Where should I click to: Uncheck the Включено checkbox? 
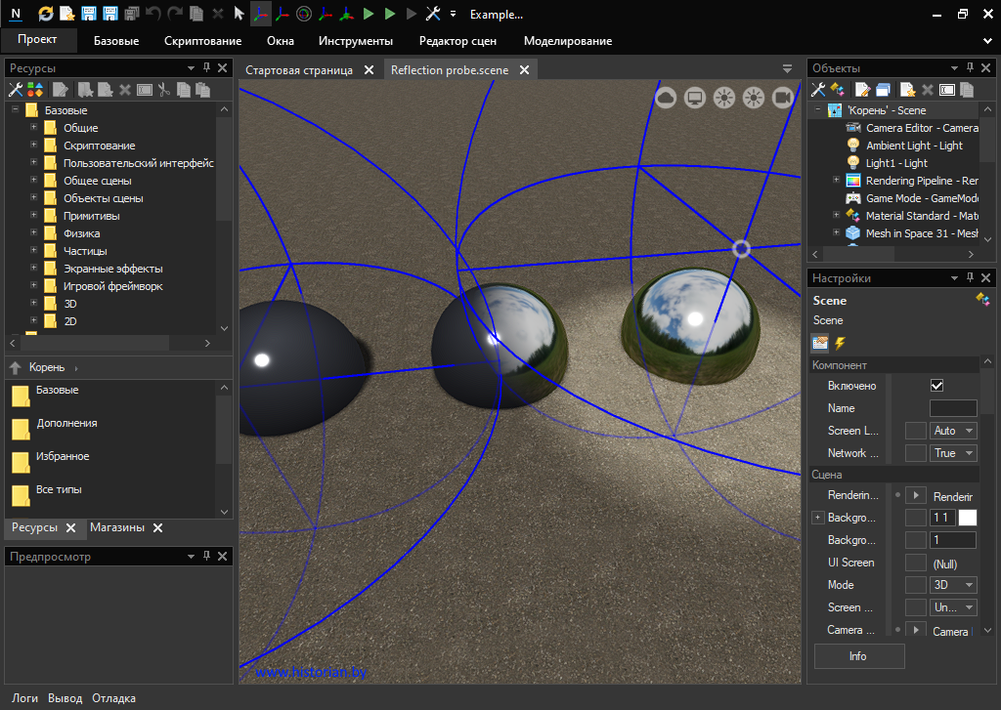tap(936, 386)
